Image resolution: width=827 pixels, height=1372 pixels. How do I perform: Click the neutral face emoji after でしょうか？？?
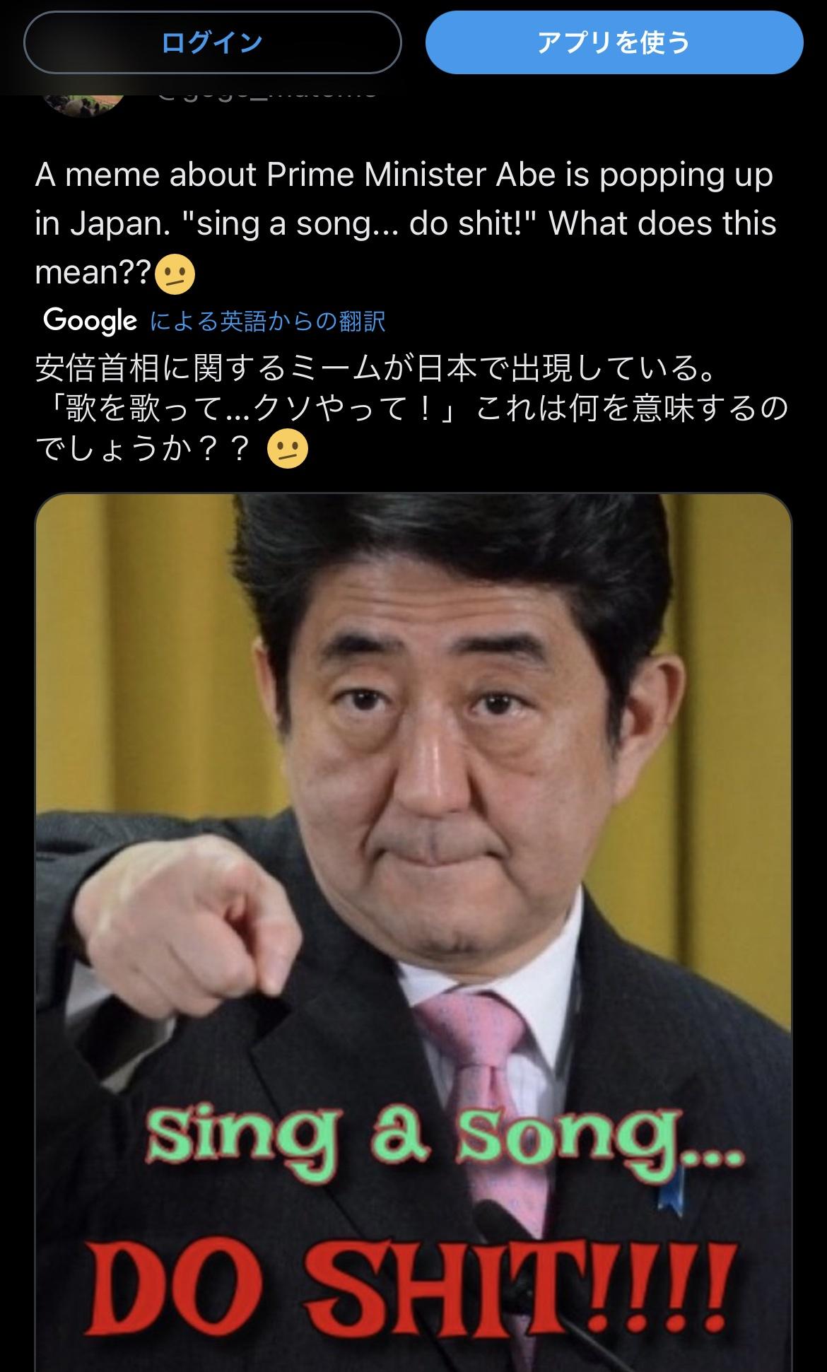(x=288, y=450)
